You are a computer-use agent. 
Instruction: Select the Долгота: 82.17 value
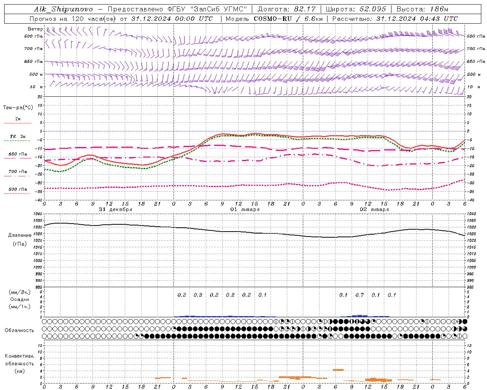click(287, 9)
